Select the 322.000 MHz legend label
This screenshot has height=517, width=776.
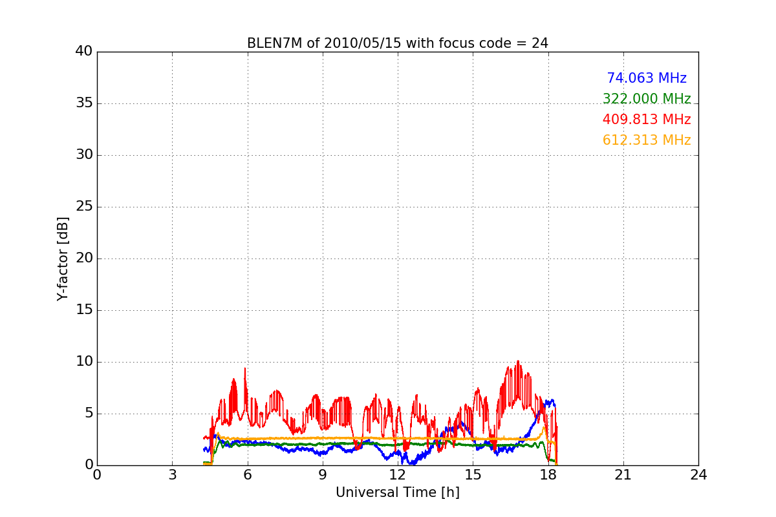(x=647, y=99)
